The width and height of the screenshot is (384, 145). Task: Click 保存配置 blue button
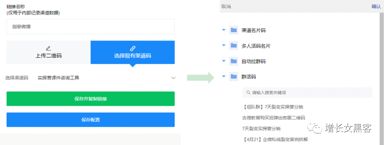91,120
